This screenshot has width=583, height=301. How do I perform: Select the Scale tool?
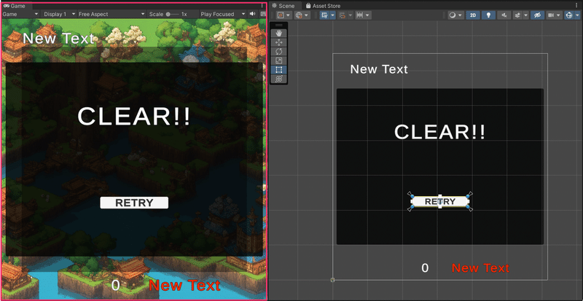click(279, 60)
